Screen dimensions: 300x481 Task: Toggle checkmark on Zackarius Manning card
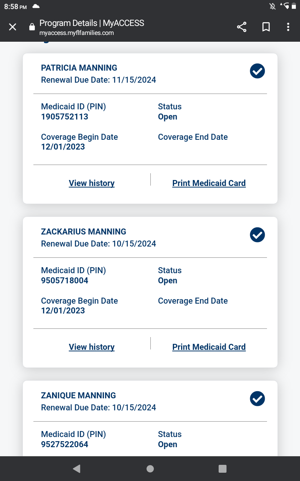[257, 235]
